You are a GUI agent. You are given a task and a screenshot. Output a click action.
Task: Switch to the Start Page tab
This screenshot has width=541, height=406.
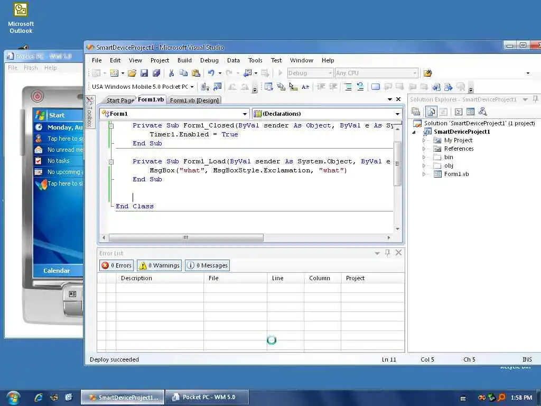(x=120, y=100)
